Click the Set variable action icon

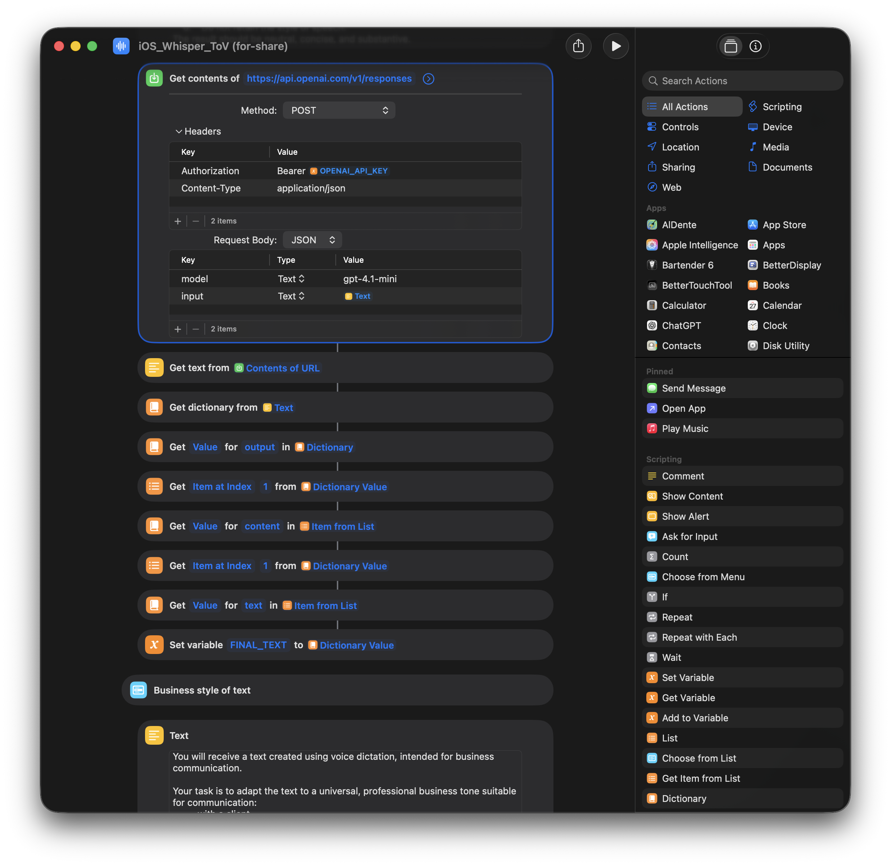(x=154, y=645)
